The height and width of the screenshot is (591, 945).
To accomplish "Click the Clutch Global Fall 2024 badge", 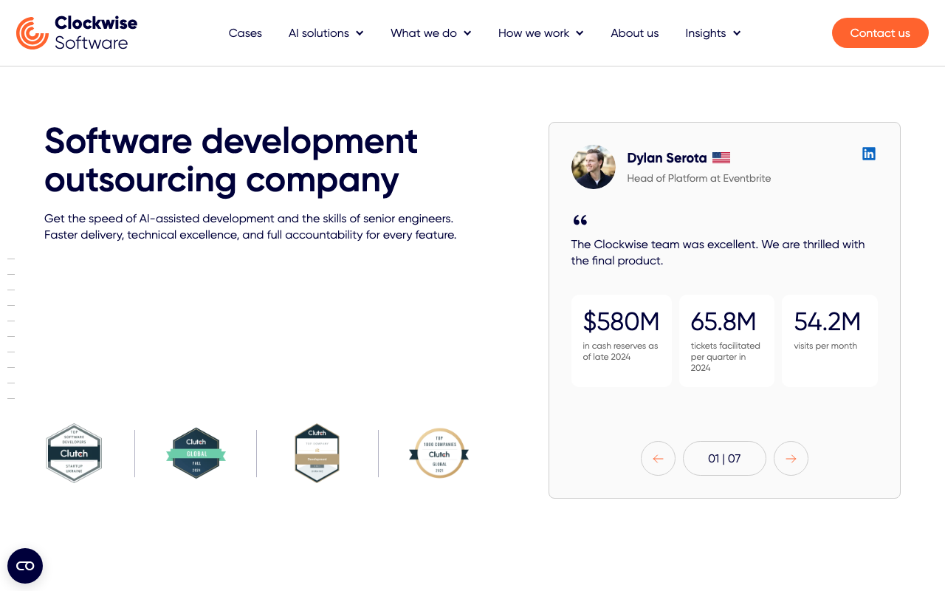I will (x=196, y=453).
